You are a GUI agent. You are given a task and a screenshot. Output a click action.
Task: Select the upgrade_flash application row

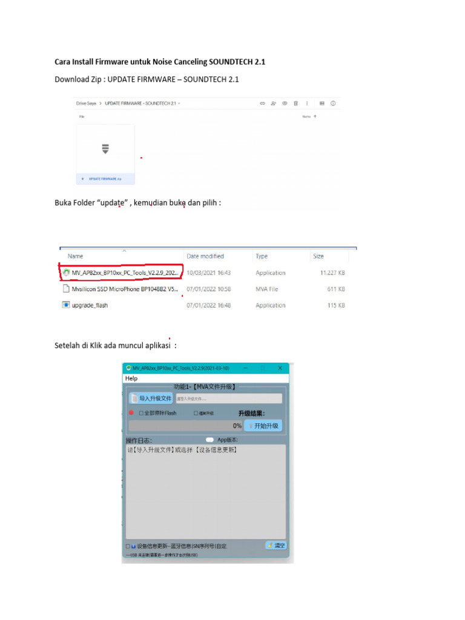(x=203, y=305)
